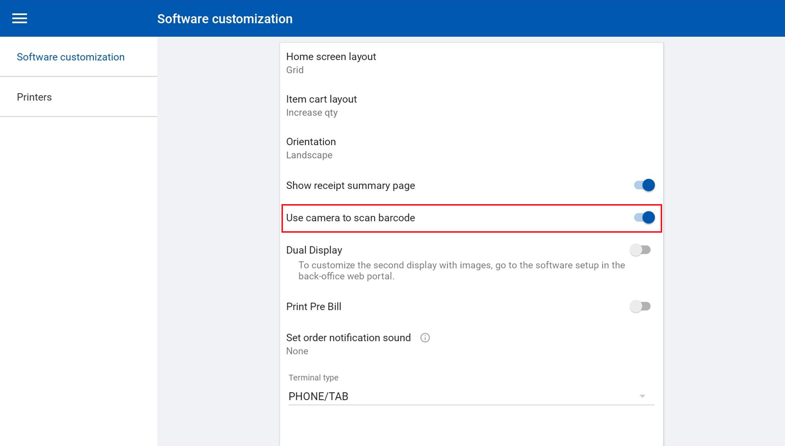Viewport: 785px width, 446px height.
Task: Go to Printers in the sidebar
Action: [x=34, y=97]
